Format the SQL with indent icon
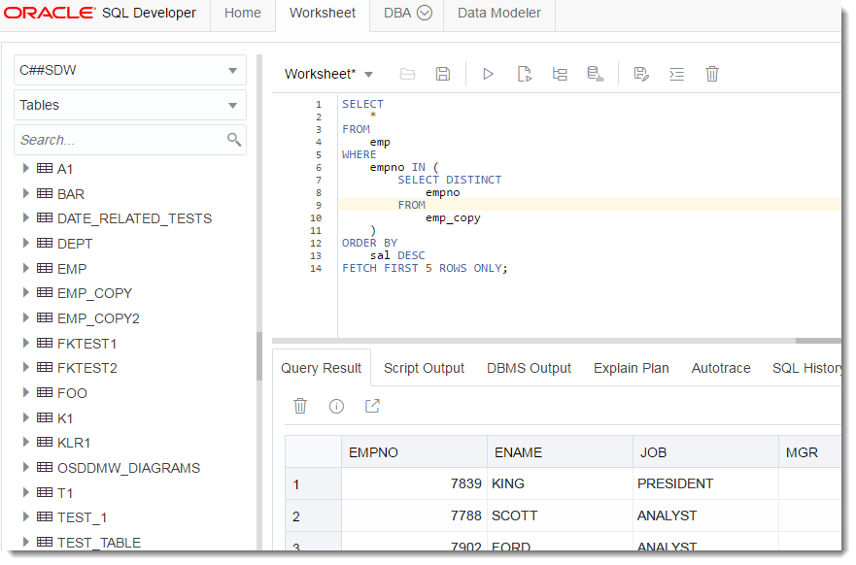 [x=676, y=74]
